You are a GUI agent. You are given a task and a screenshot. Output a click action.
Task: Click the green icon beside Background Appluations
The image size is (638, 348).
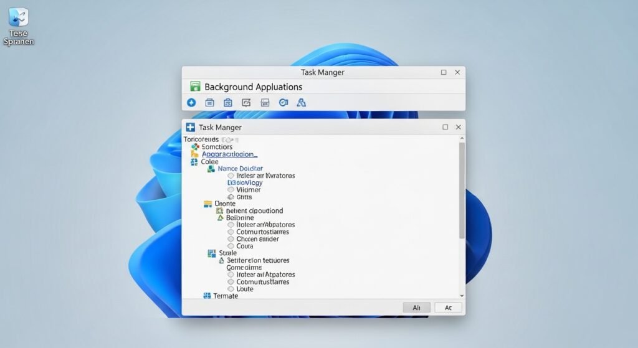pos(194,87)
